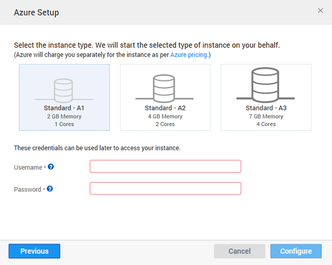
Task: Pick the Standard - A3 label text
Action: pos(266,108)
